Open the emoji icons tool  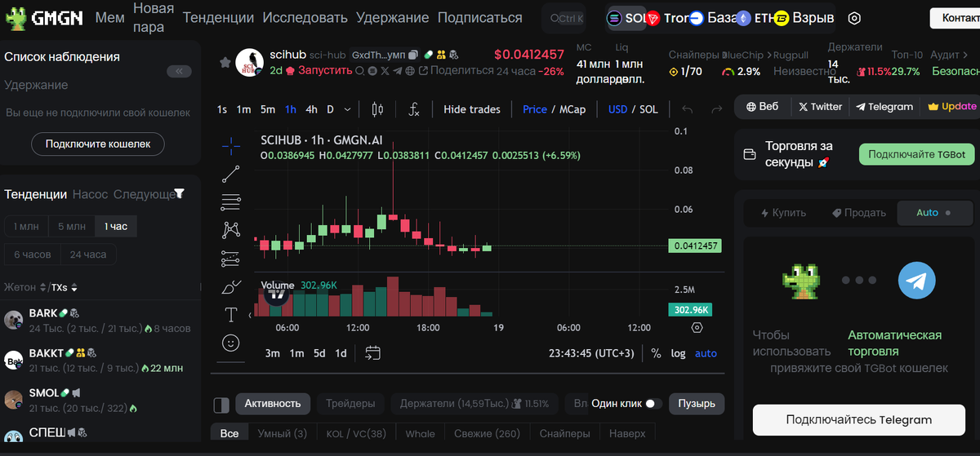tap(231, 343)
